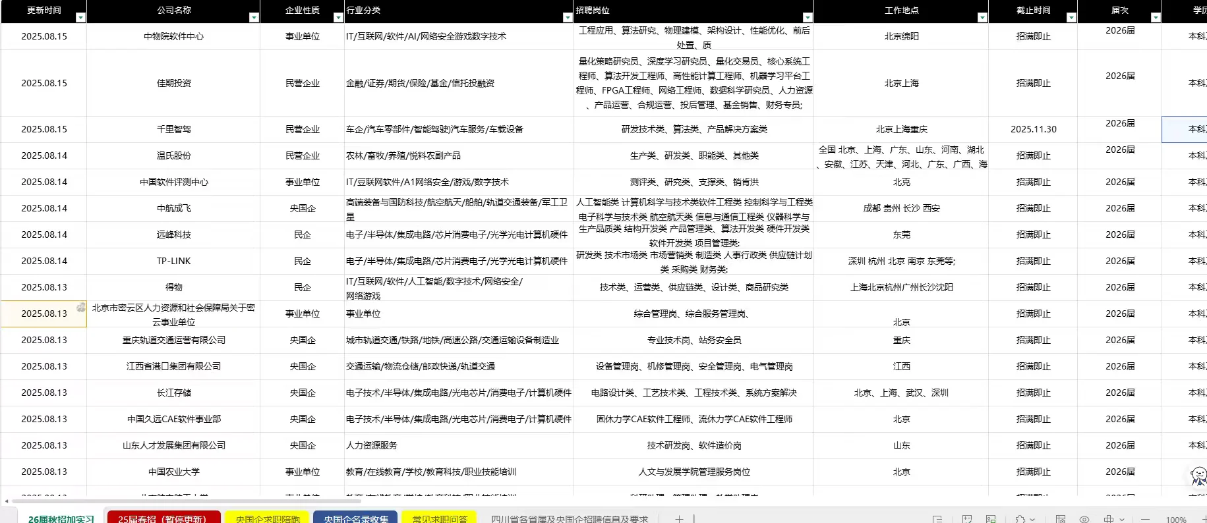1207x523 pixels.
Task: Select the 远峰科技 company cell
Action: pyautogui.click(x=174, y=235)
